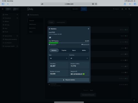Click the battery indicator in status bar
This screenshot has width=138, height=103.
134,1
